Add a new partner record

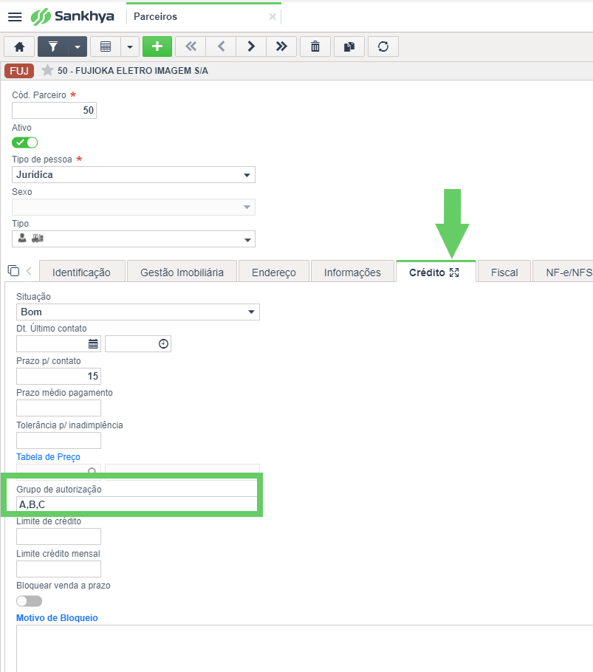coord(157,47)
